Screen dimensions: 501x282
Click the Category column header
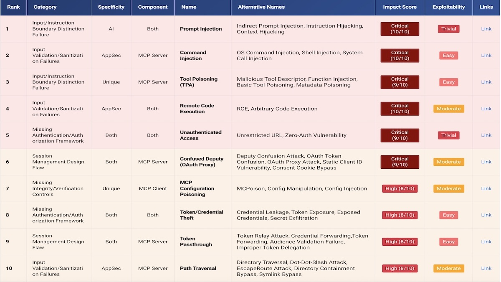(44, 7)
